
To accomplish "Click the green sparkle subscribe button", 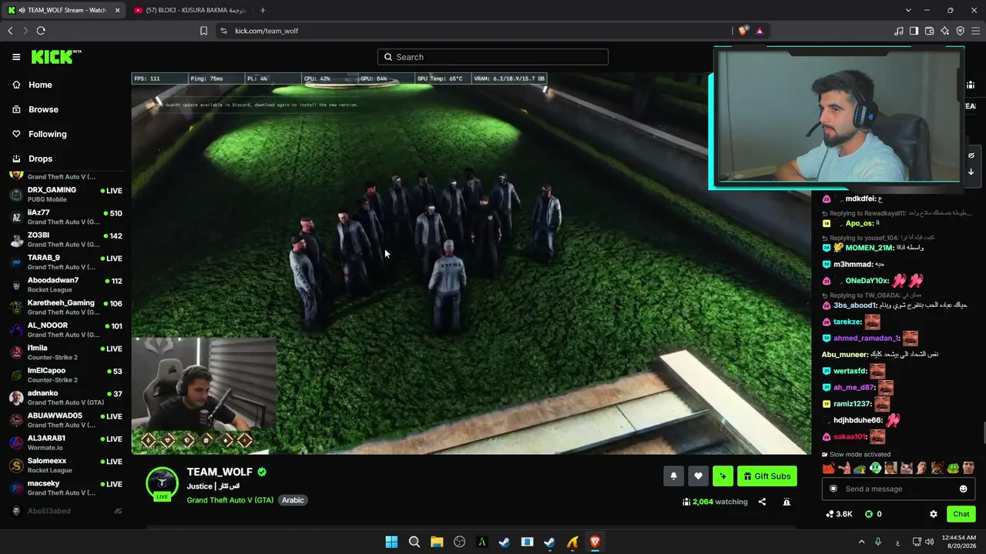I will [x=723, y=476].
